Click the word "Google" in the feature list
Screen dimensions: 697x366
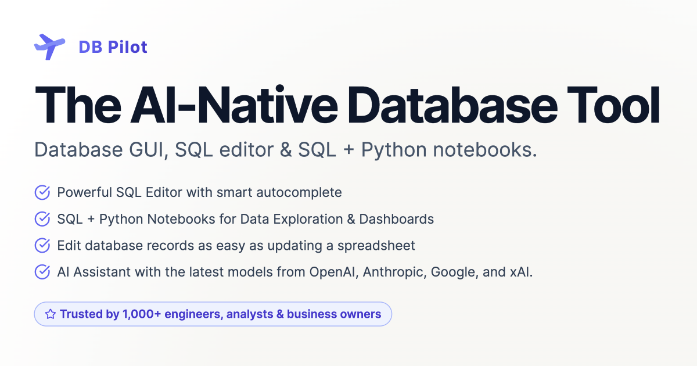click(x=451, y=272)
